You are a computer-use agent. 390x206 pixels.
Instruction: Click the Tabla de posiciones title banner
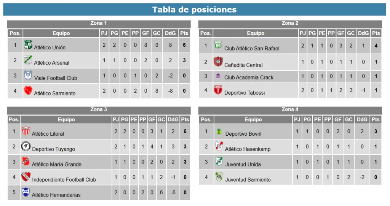tap(195, 10)
